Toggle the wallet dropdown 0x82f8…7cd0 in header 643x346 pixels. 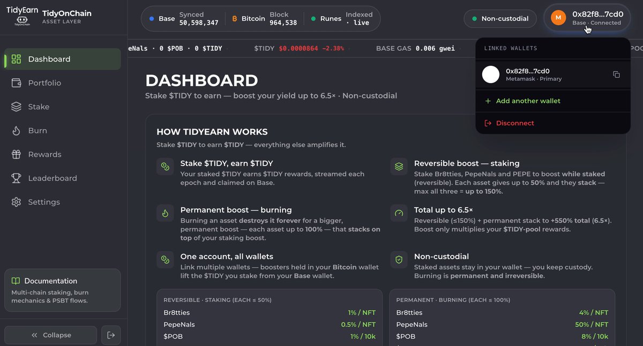pyautogui.click(x=587, y=18)
